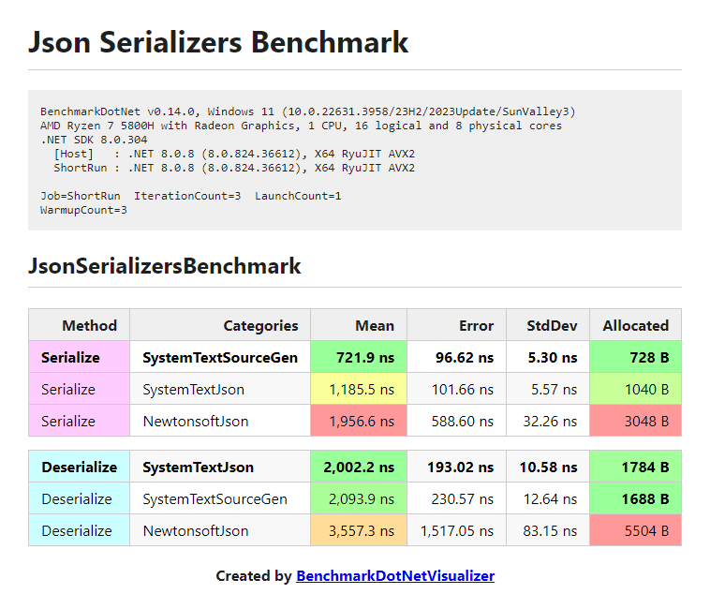Click the AMD Ryzen 7 5800H line
Viewport: 710px width, 594px height.
point(301,125)
